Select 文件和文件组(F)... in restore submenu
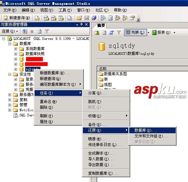Viewport: 188px width, 182px height. pyautogui.click(x=152, y=136)
